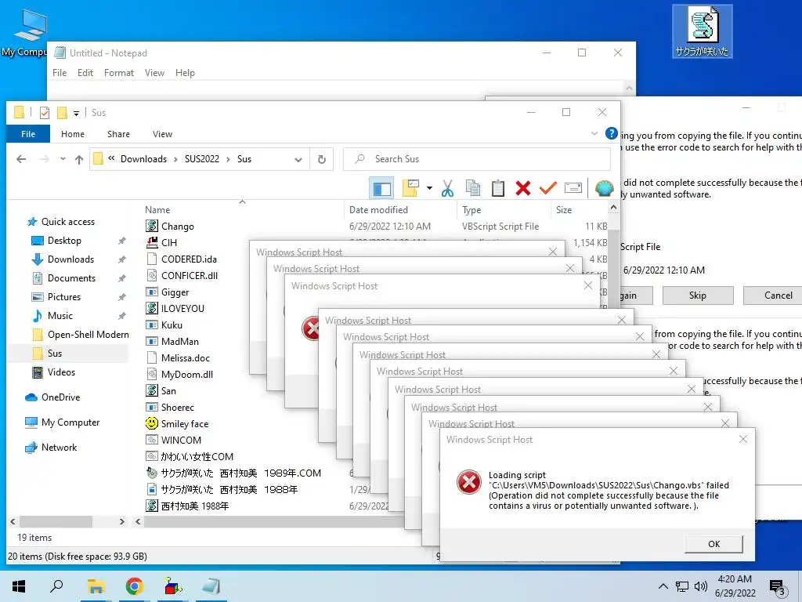Select the Chango VBScript file
Screen dimensions: 802x602
coord(178,227)
